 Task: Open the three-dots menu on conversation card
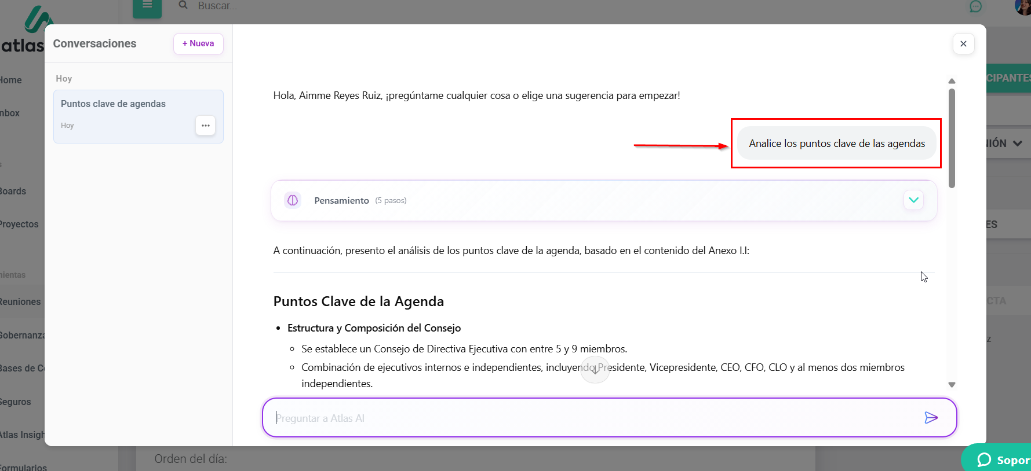point(205,126)
